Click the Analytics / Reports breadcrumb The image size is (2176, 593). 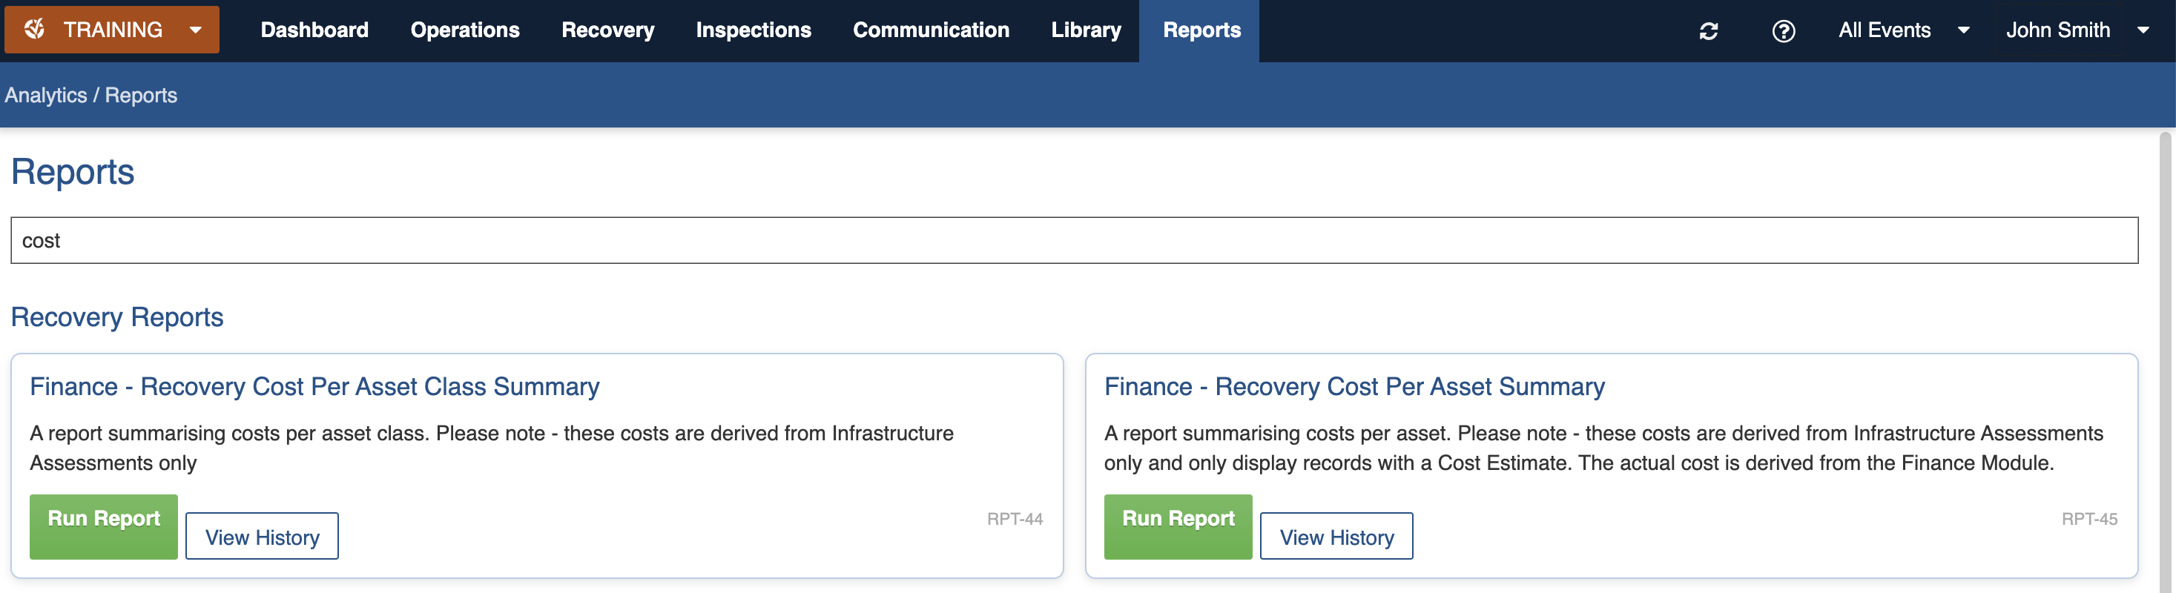(x=91, y=96)
